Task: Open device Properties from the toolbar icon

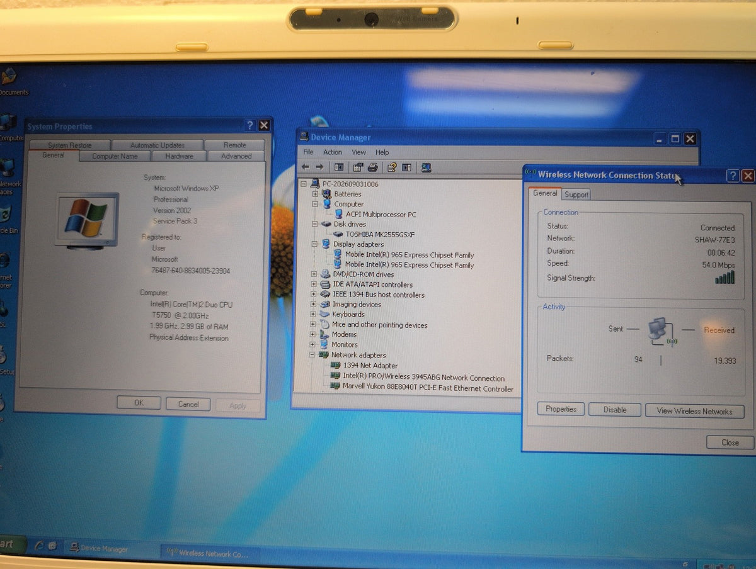Action: tap(358, 167)
